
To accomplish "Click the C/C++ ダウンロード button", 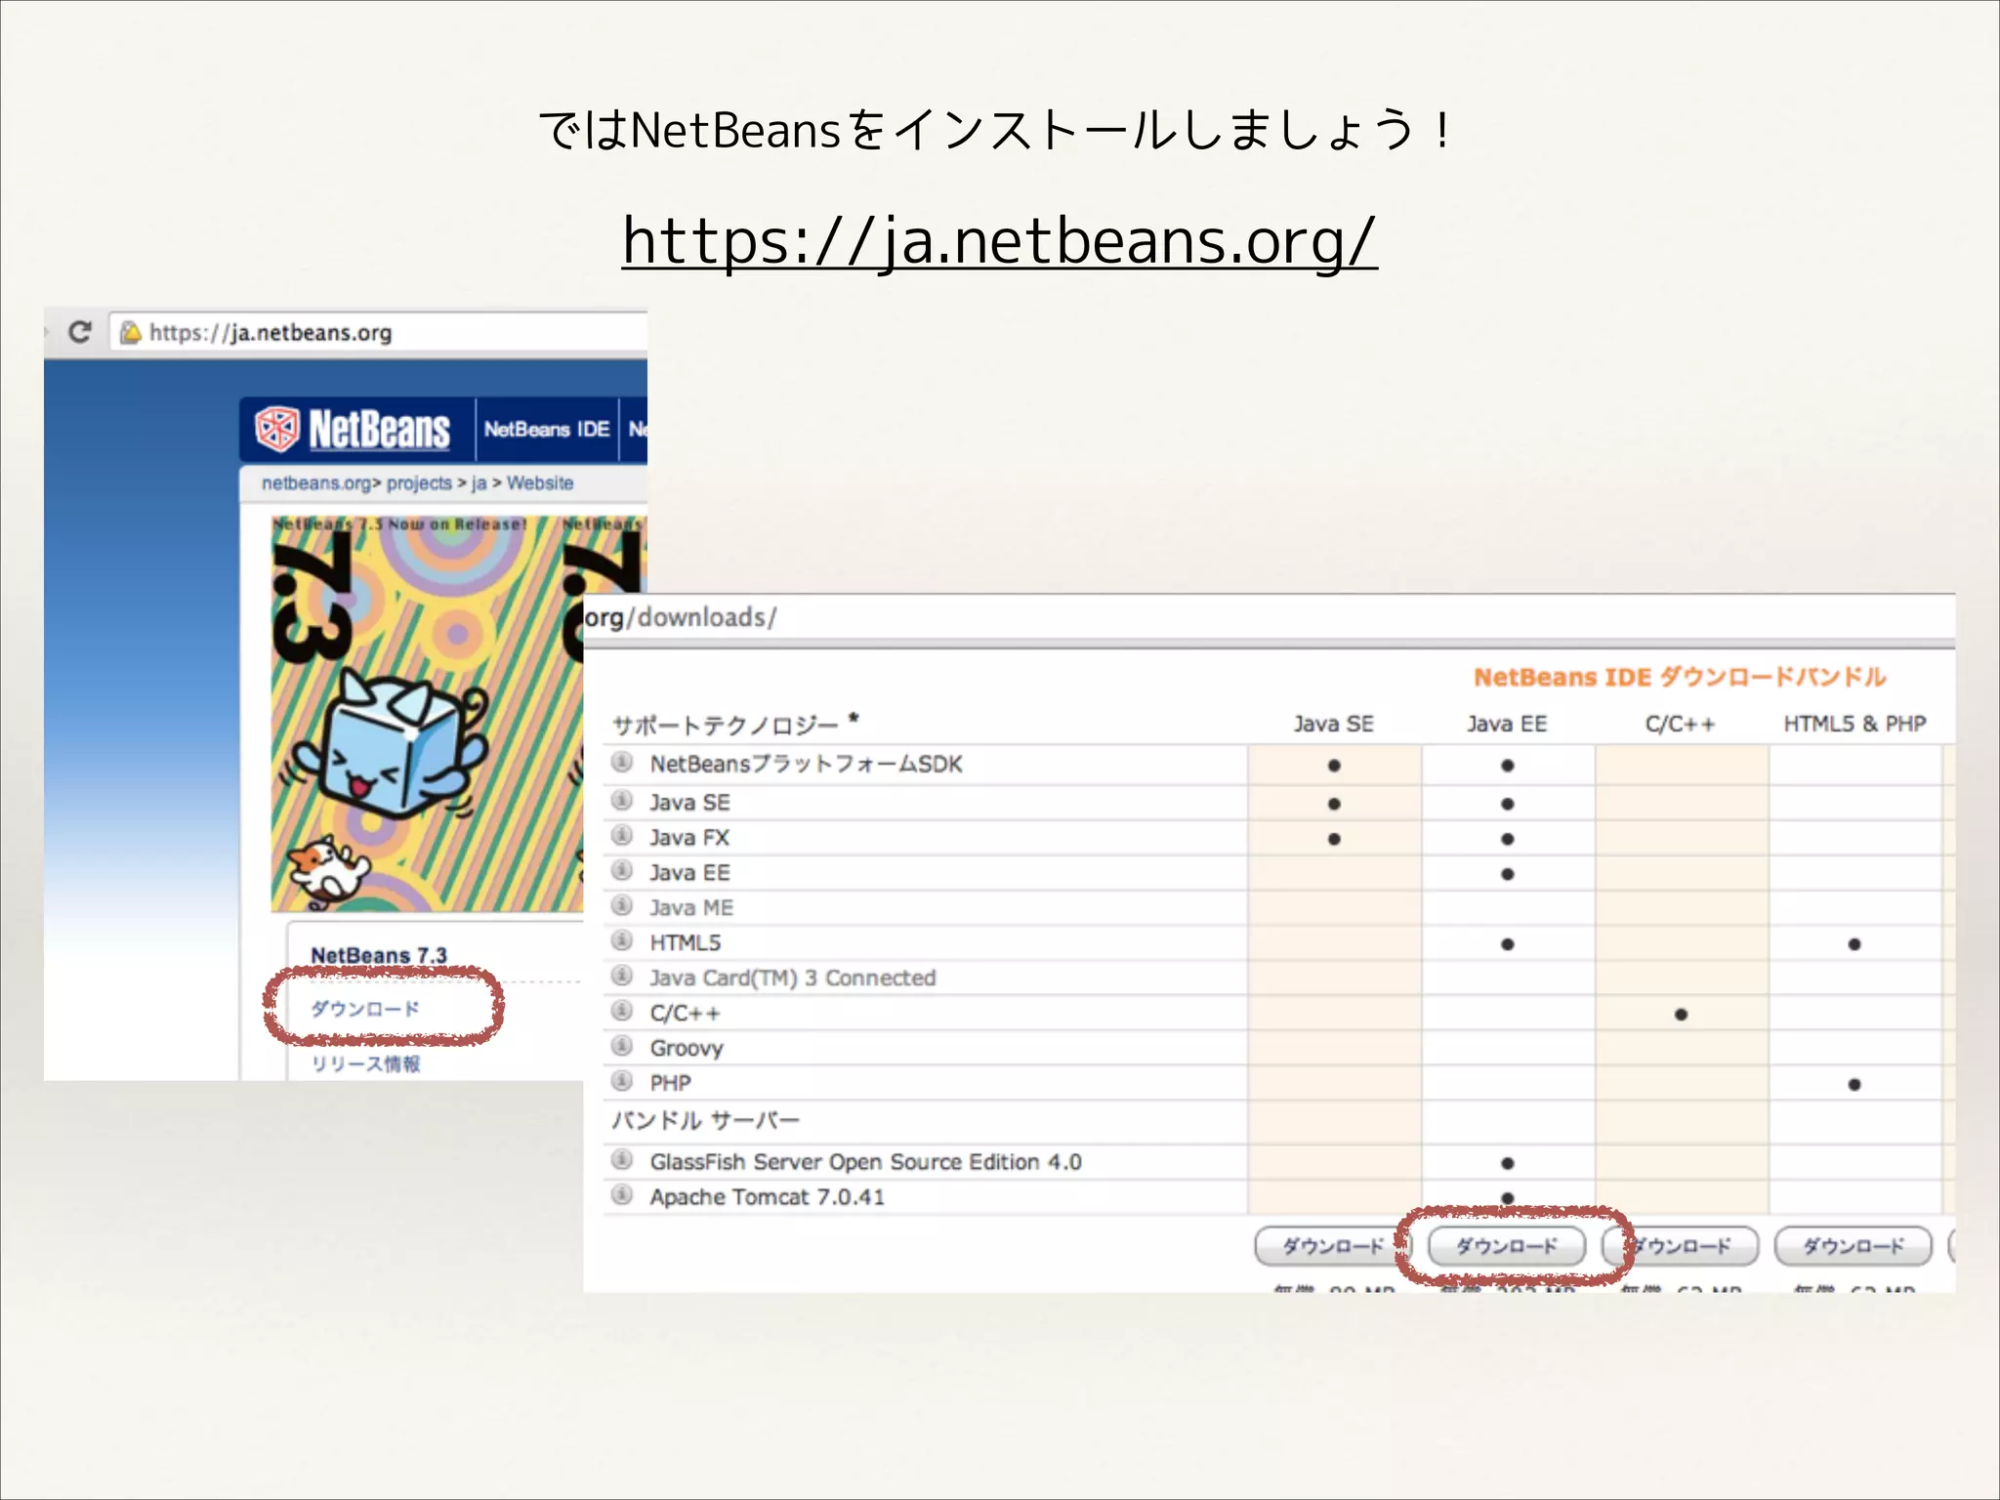I will tap(1681, 1246).
